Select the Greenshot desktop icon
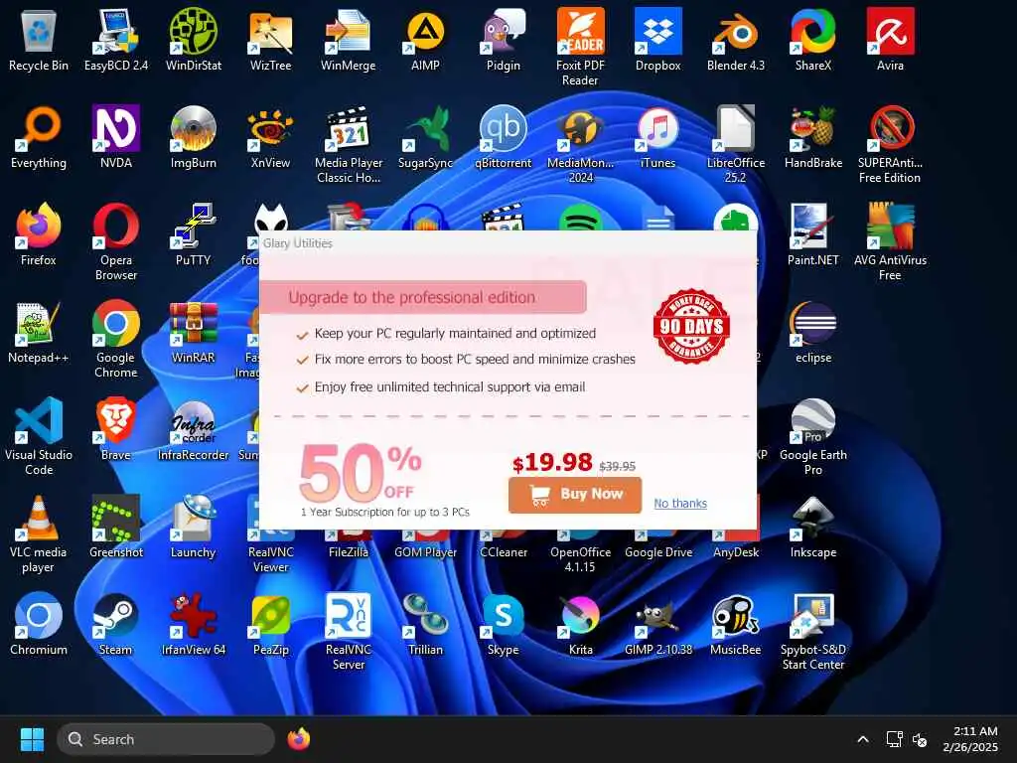 pos(116,527)
